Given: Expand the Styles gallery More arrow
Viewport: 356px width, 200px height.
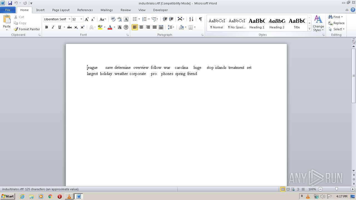Looking at the screenshot, I should (x=309, y=29).
